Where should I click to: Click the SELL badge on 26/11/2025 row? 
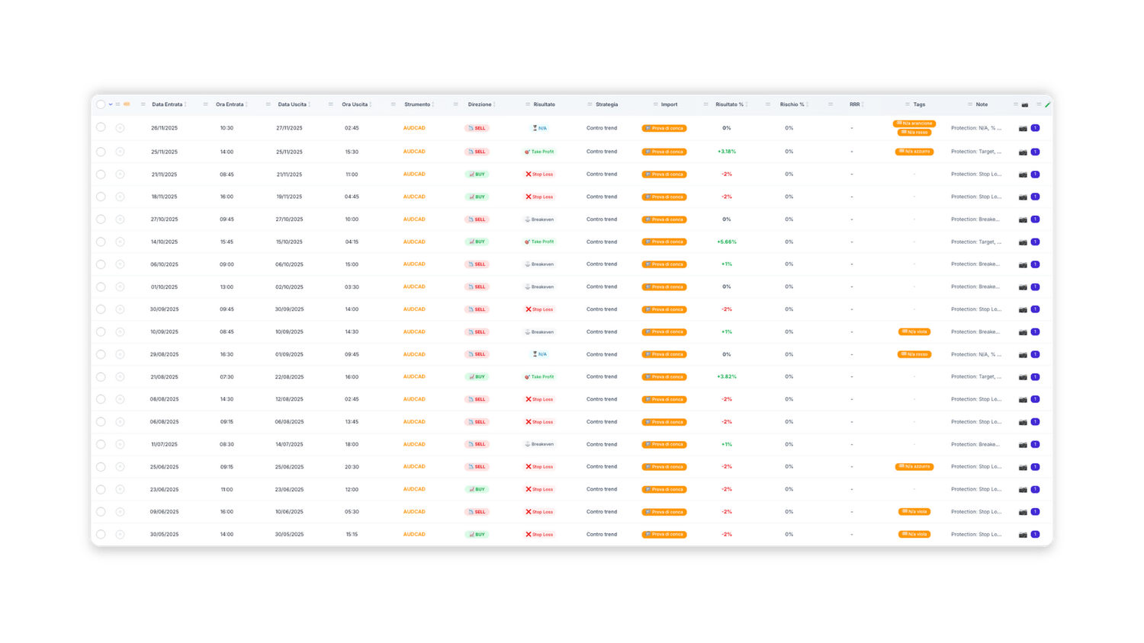477,128
